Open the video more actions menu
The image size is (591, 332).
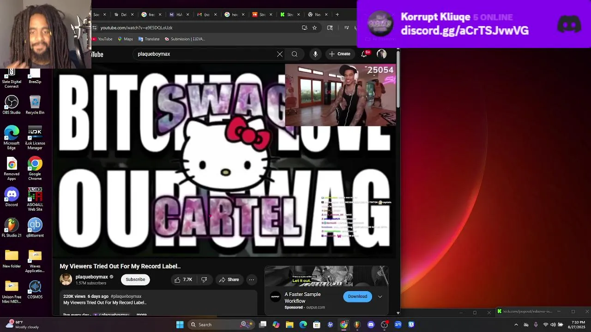tap(252, 279)
